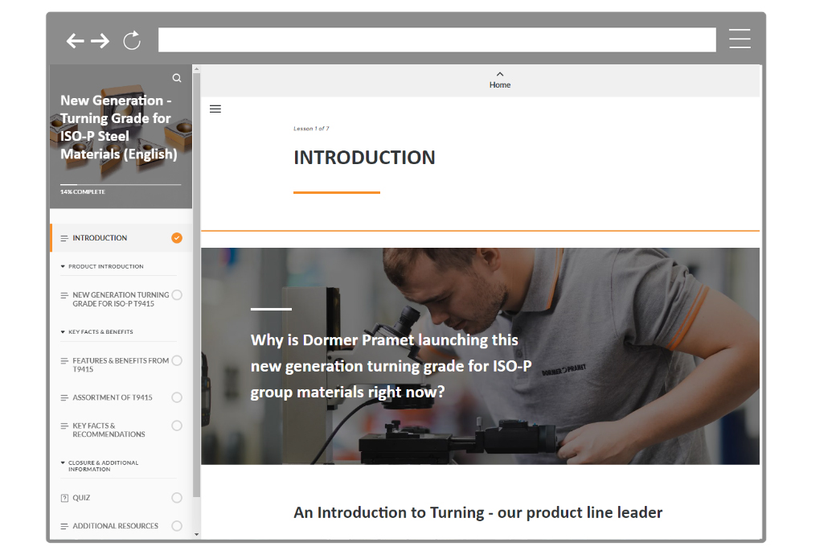The image size is (832, 555).
Task: Open the course search magnifier icon
Action: pos(177,78)
